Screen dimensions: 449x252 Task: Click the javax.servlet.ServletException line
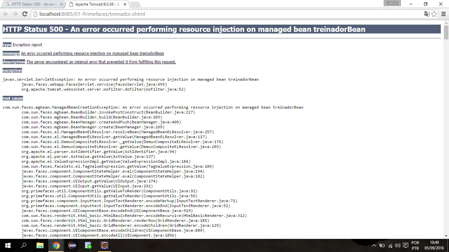coord(130,79)
